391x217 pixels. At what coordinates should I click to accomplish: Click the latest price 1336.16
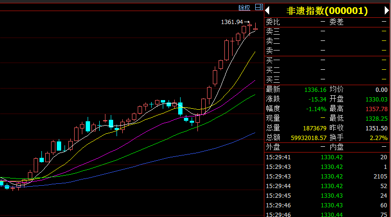coord(315,90)
